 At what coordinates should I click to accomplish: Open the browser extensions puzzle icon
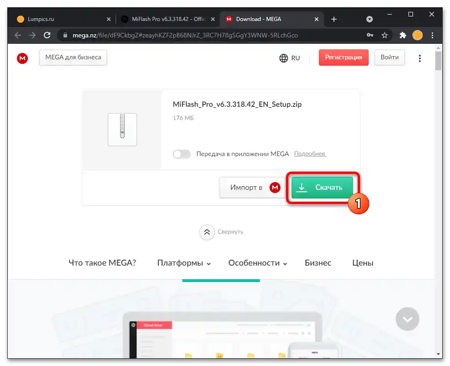[x=403, y=35]
